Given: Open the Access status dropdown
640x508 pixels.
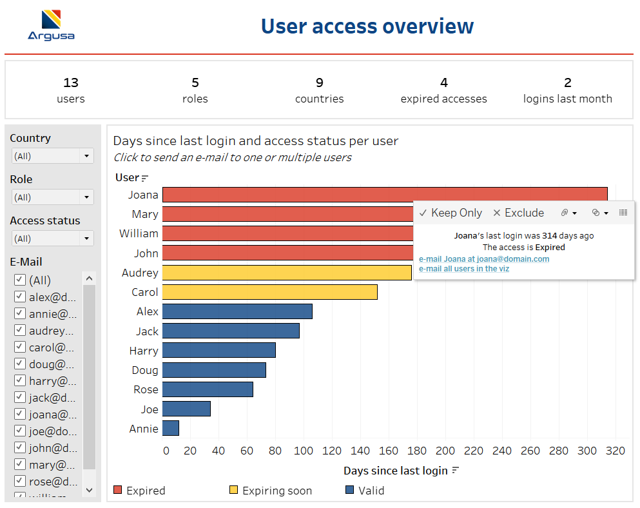Looking at the screenshot, I should click(x=88, y=239).
